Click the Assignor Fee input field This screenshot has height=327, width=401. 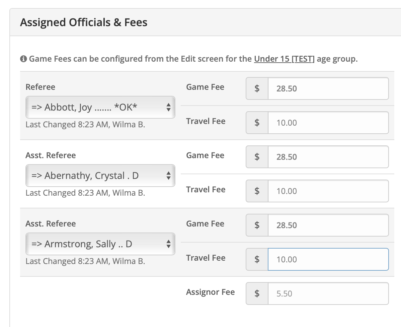[x=328, y=293]
